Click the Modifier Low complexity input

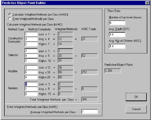click(31, 67)
